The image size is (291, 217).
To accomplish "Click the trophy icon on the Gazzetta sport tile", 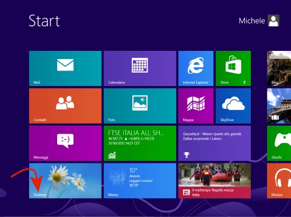I will point(187,155).
